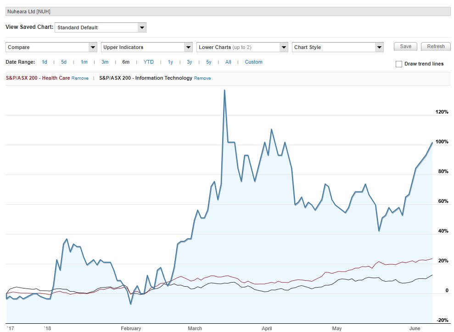Click the April x-axis label
Viewport: 454px width, 332px height.
coord(267,328)
